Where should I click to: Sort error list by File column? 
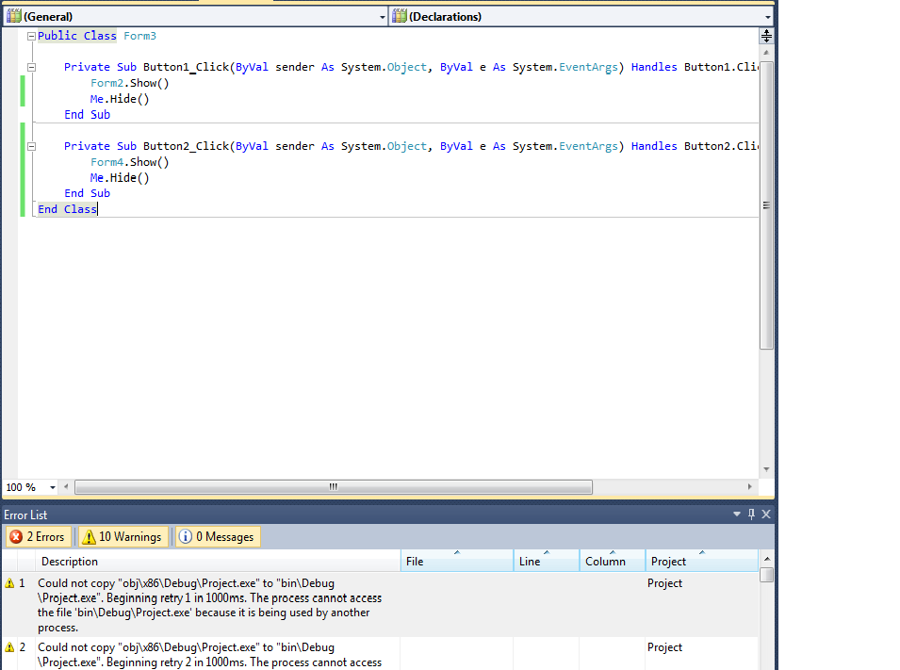click(x=457, y=562)
